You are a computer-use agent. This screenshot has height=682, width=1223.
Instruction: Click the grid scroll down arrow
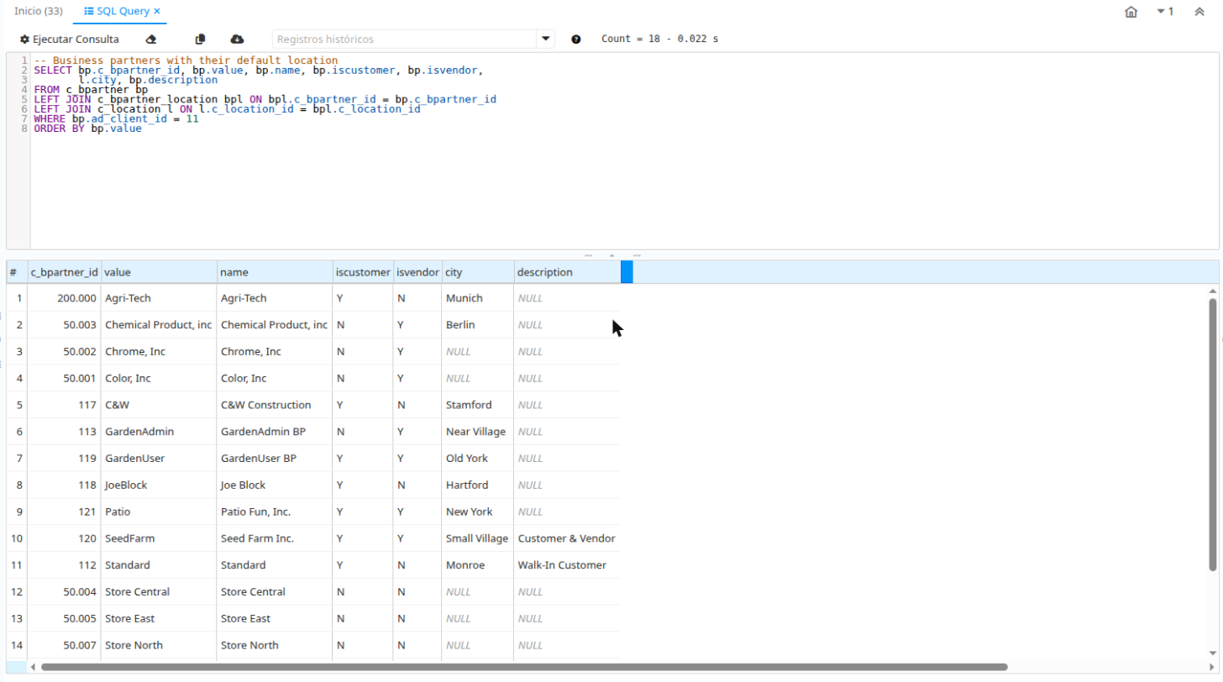[1212, 652]
